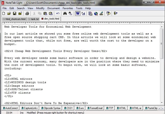Click the editor scrollbar up arrow
The height and width of the screenshot is (114, 165).
162,27
